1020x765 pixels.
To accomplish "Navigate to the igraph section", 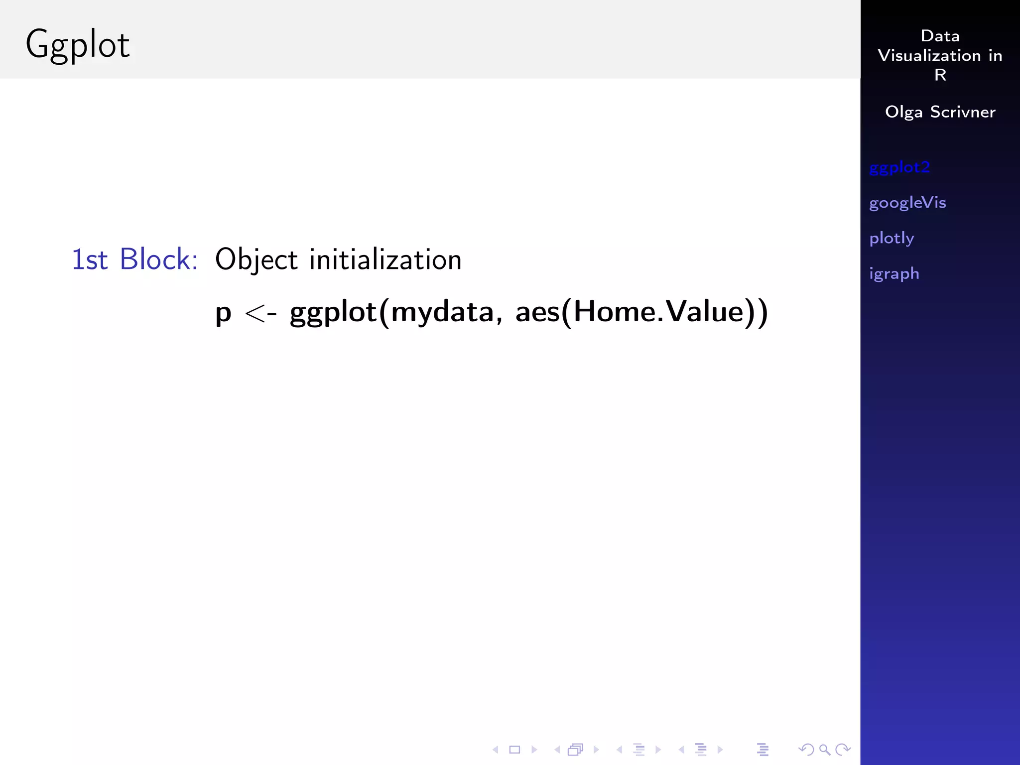I will coord(894,273).
